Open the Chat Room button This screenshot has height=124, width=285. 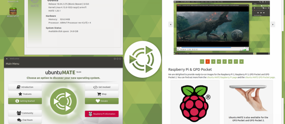point(25,120)
